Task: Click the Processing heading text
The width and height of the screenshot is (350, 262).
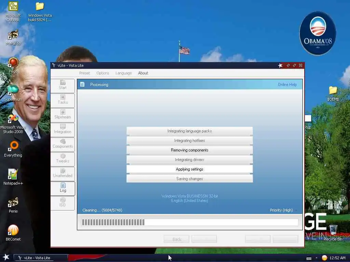Action: pyautogui.click(x=99, y=85)
